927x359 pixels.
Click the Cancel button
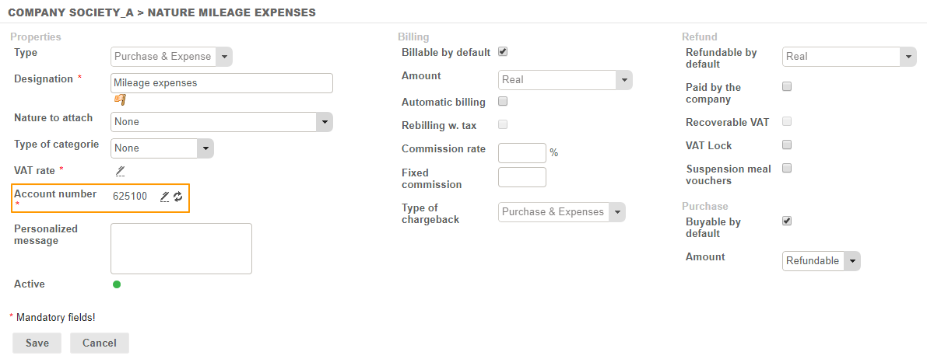tap(100, 343)
